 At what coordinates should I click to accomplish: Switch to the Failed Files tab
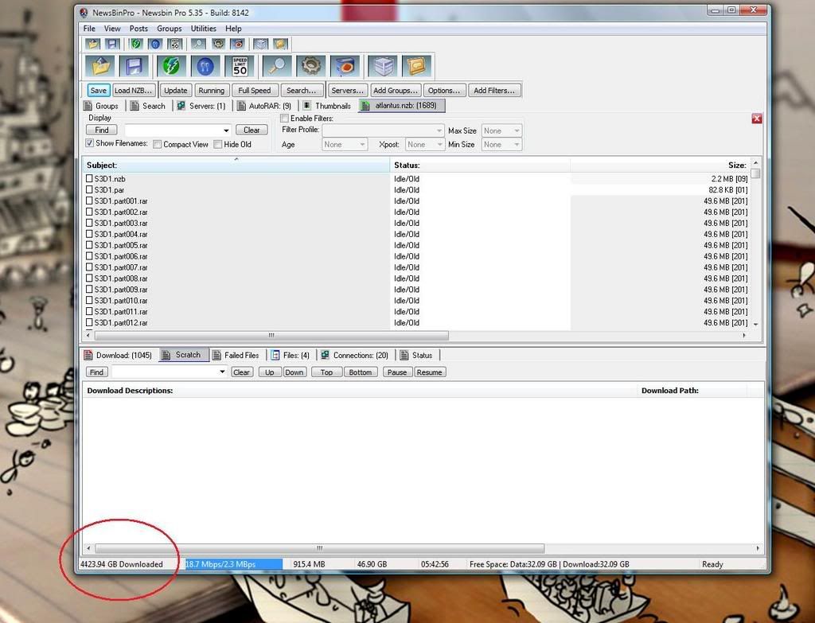point(236,356)
